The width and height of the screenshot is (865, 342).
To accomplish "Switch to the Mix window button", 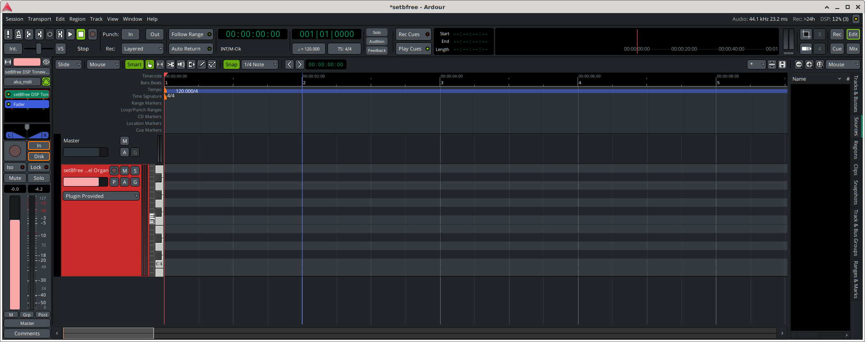I will pos(853,49).
